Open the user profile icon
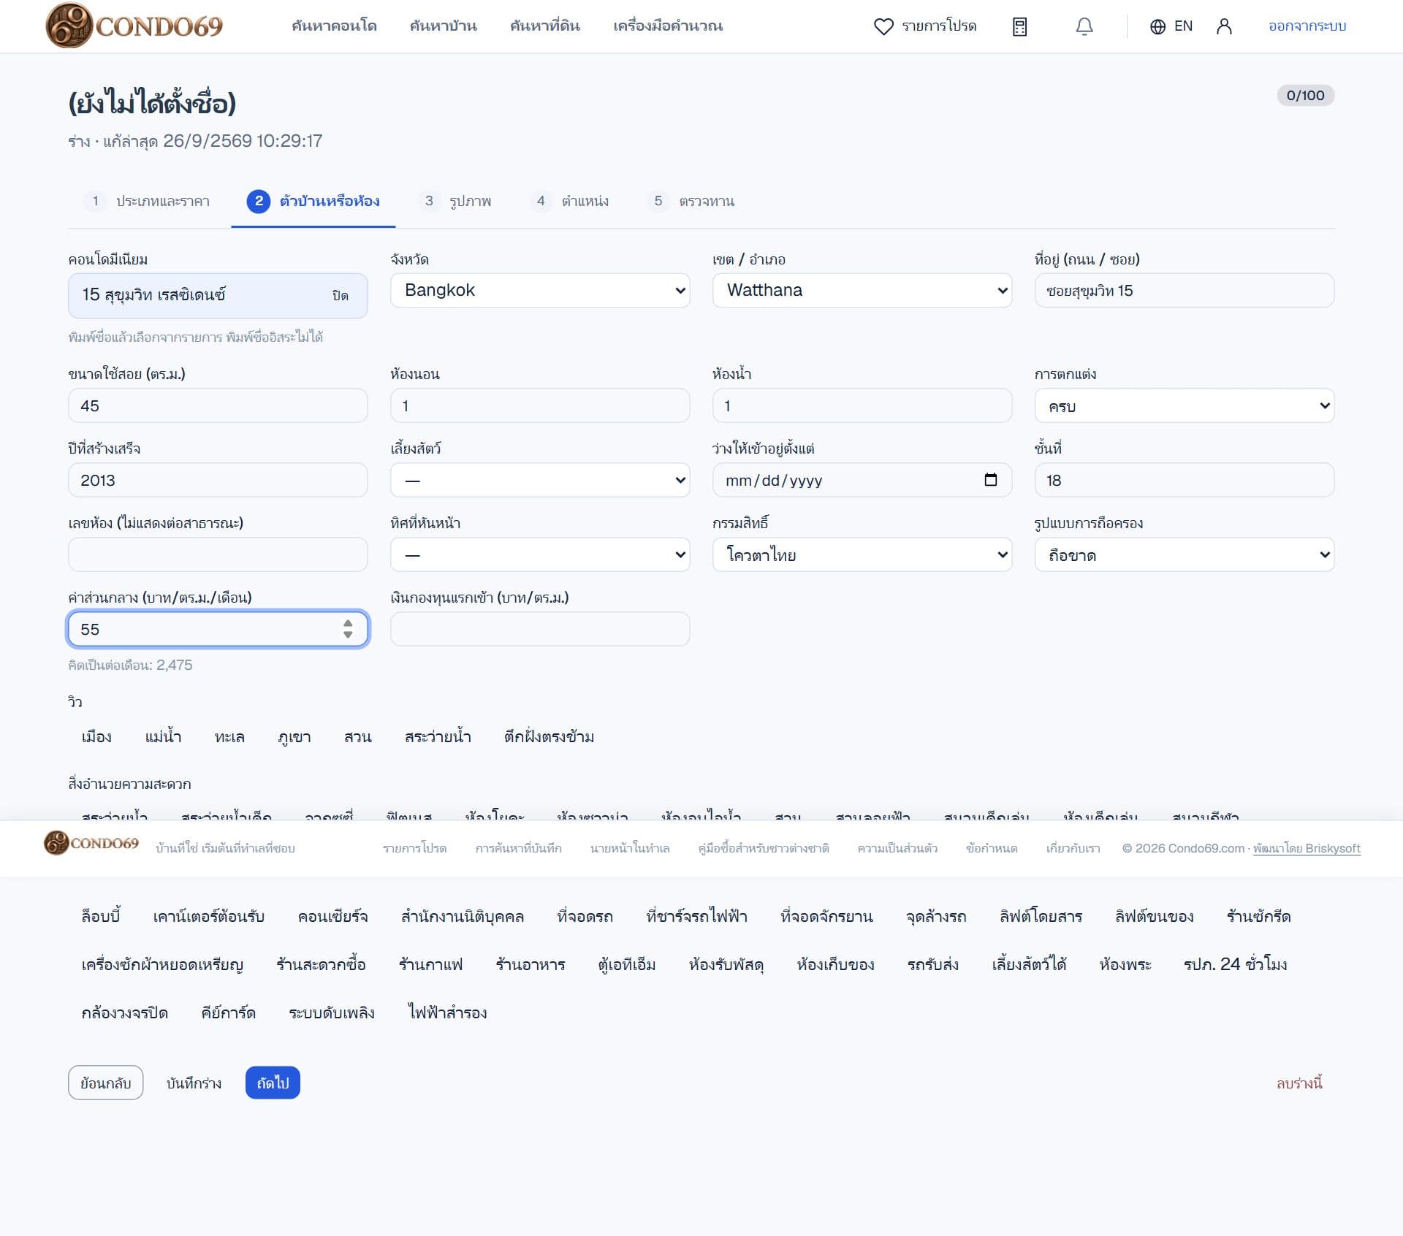 coord(1224,26)
